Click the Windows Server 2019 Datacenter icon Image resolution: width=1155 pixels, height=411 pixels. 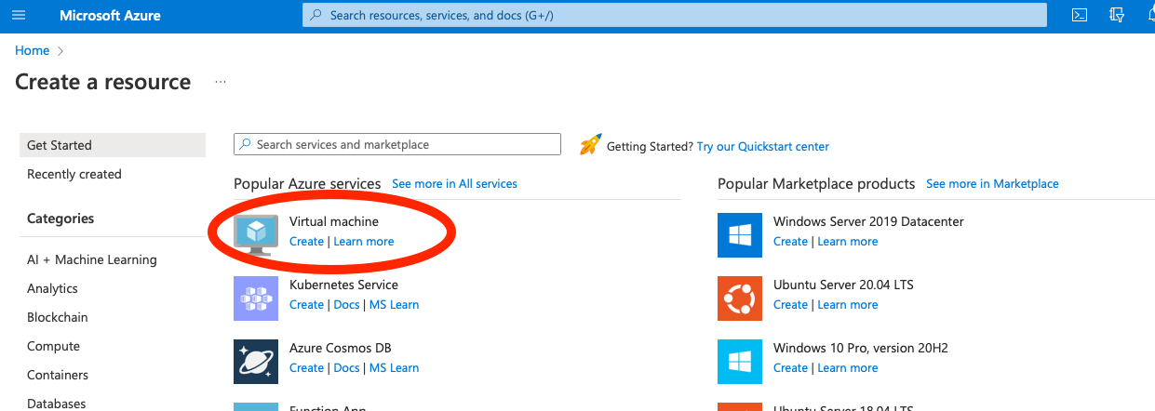(740, 234)
